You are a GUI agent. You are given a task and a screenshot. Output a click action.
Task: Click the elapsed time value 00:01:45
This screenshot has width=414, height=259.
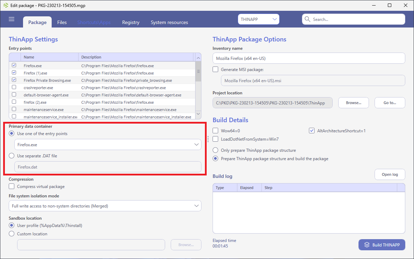tap(220, 246)
